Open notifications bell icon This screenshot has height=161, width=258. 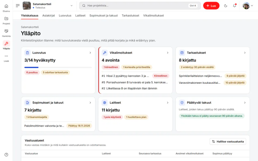[x=234, y=6]
